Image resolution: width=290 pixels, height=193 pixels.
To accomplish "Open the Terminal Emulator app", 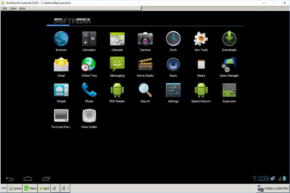I will click(x=61, y=116).
